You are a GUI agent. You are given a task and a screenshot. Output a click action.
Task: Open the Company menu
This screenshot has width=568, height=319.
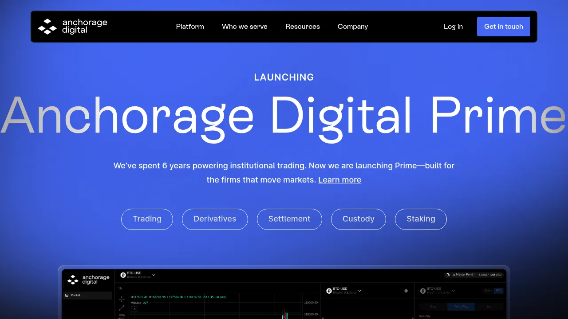pos(353,27)
